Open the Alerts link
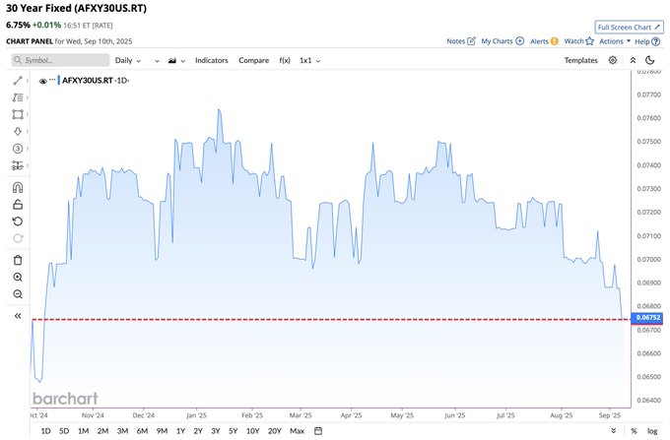 (544, 41)
